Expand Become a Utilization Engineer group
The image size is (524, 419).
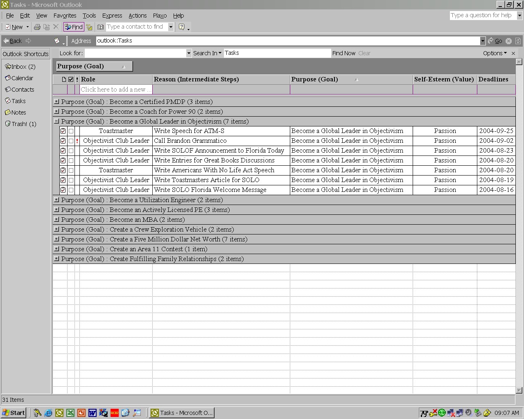point(56,200)
